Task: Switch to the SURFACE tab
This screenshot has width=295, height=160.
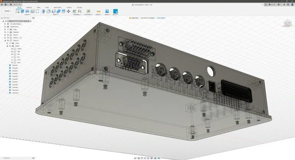Action: (29, 8)
